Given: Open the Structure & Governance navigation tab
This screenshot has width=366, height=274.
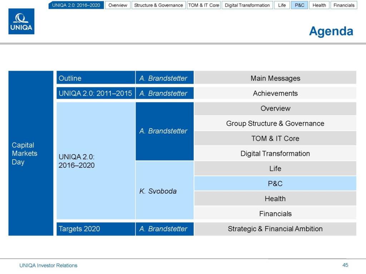Looking at the screenshot, I should click(158, 5).
